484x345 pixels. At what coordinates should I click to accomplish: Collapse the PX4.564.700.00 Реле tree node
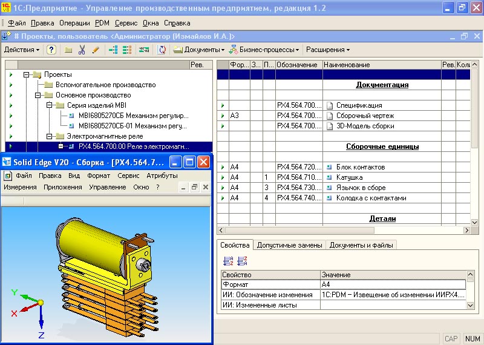(60, 146)
